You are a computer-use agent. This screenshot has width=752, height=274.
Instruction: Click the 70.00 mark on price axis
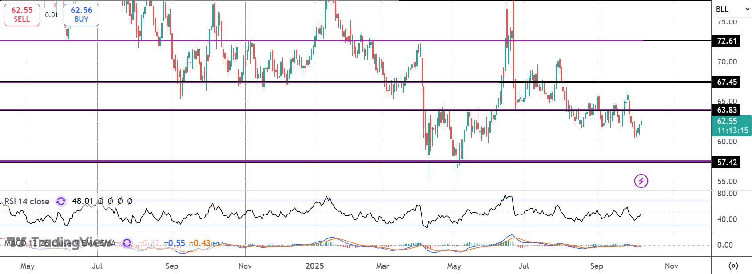point(727,62)
